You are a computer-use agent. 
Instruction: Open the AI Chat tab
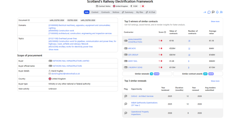click(150, 12)
